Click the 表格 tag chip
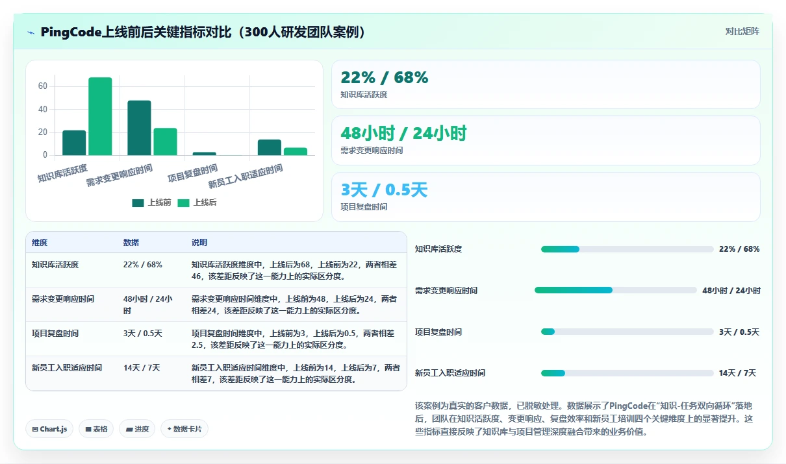 (x=96, y=429)
